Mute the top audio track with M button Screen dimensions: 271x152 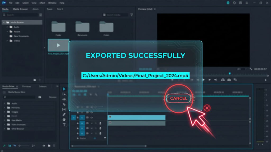92,123
